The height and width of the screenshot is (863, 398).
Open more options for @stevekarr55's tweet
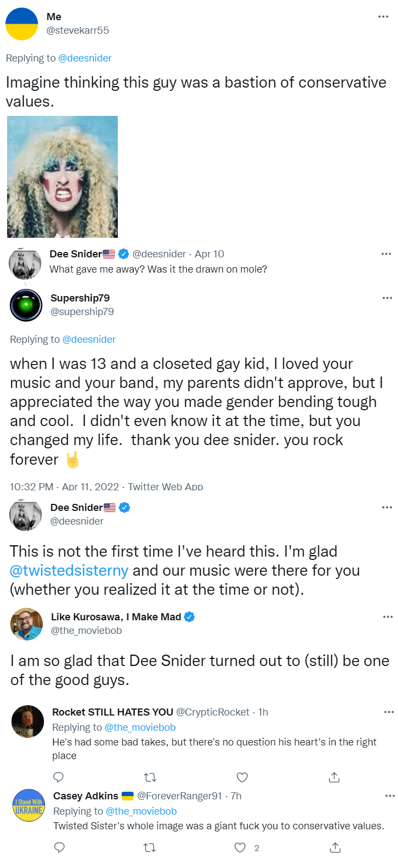tap(383, 17)
